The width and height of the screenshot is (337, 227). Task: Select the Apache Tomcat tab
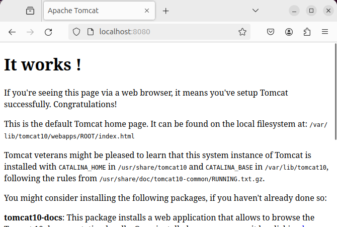tap(99, 11)
